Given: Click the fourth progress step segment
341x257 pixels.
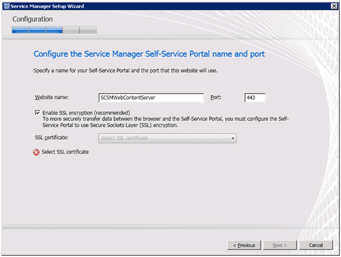Looking at the screenshot, I should pyautogui.click(x=71, y=30).
